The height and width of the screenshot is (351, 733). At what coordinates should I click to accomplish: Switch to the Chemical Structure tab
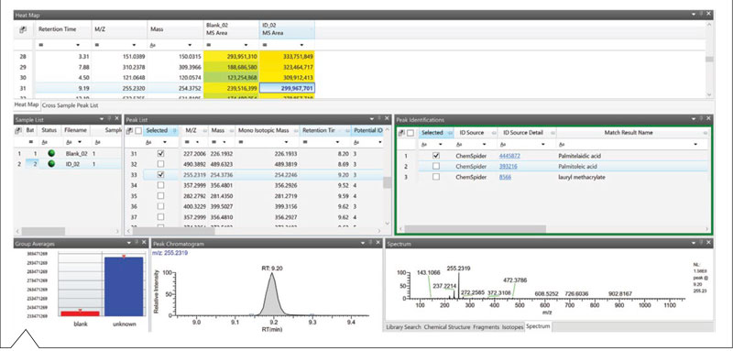pyautogui.click(x=447, y=327)
